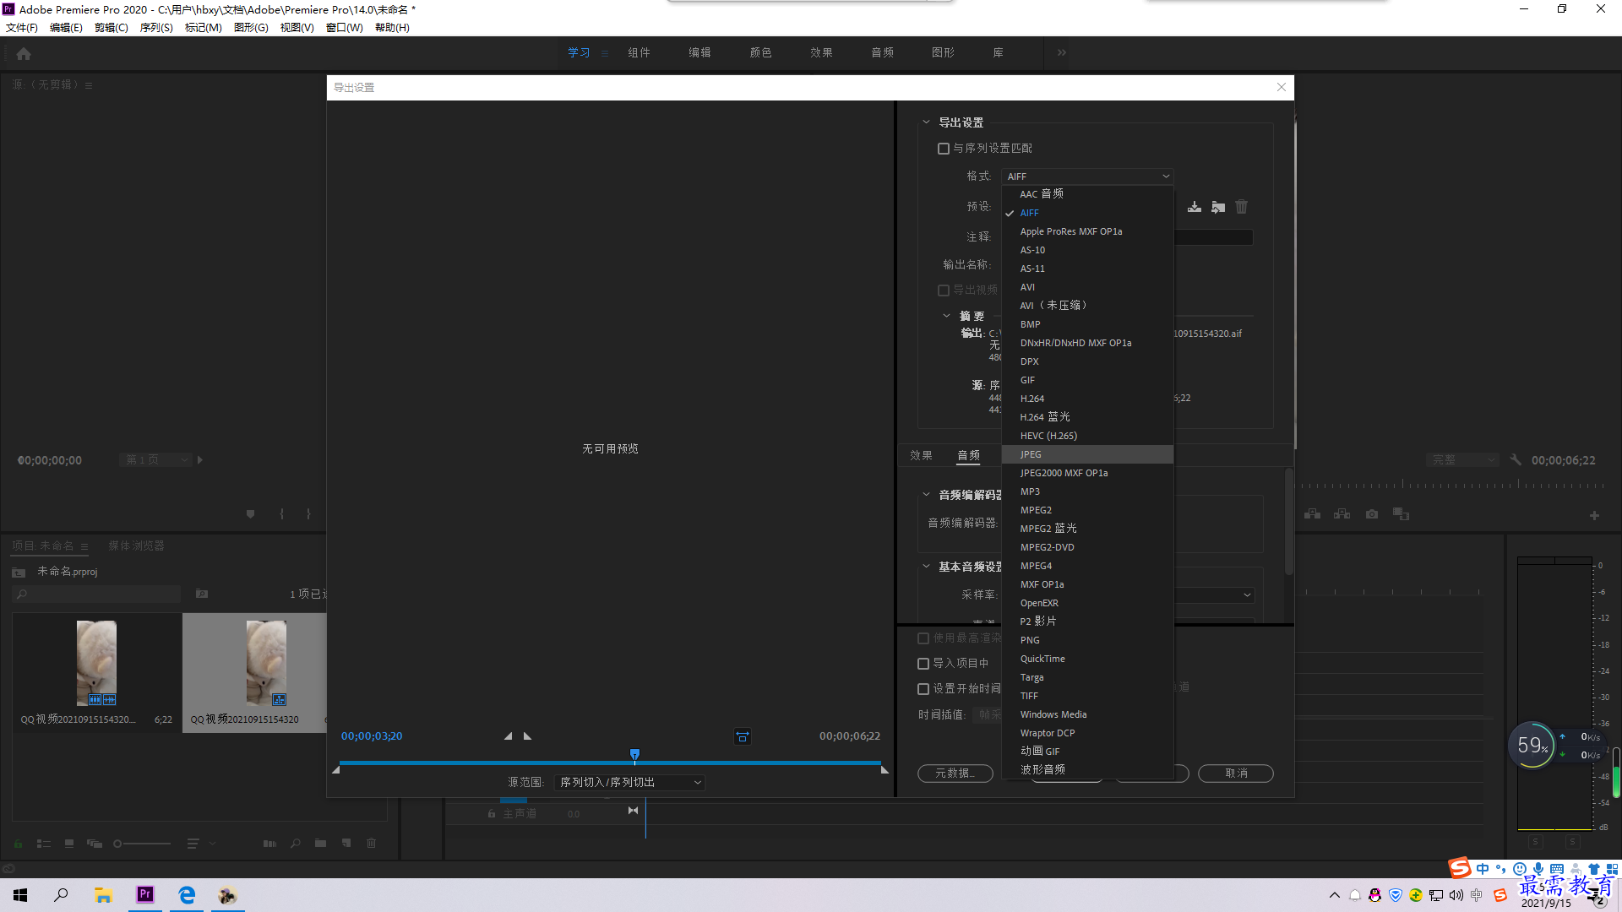Select 动画 GIF from format list
The height and width of the screenshot is (912, 1622).
(1087, 752)
